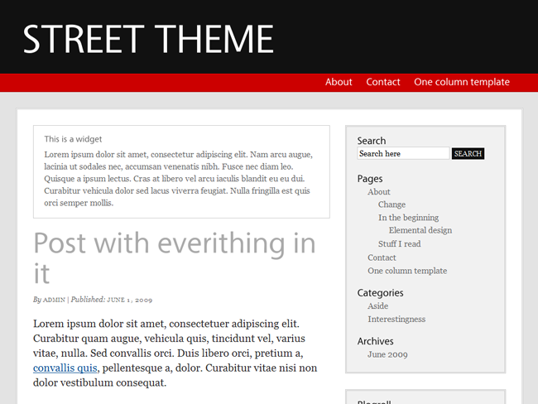Image resolution: width=538 pixels, height=404 pixels.
Task: Click Contact in the sidebar Pages list
Action: [x=382, y=257]
